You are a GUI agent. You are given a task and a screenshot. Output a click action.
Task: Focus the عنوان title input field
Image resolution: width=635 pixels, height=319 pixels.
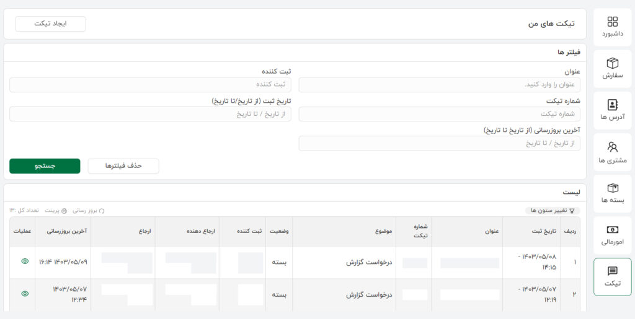(439, 85)
